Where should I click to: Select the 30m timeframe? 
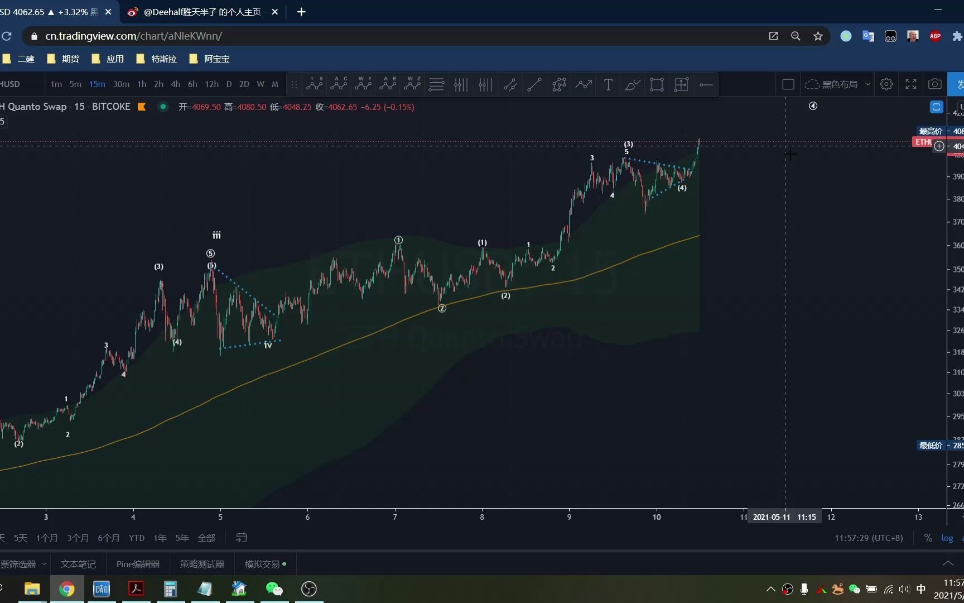pos(121,84)
